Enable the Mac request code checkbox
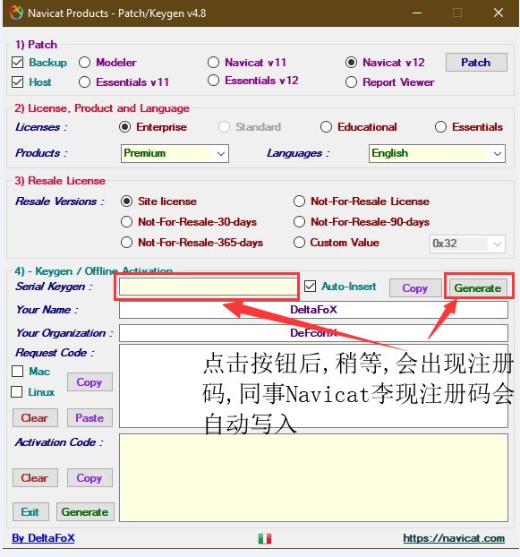This screenshot has width=520, height=557. 17,372
